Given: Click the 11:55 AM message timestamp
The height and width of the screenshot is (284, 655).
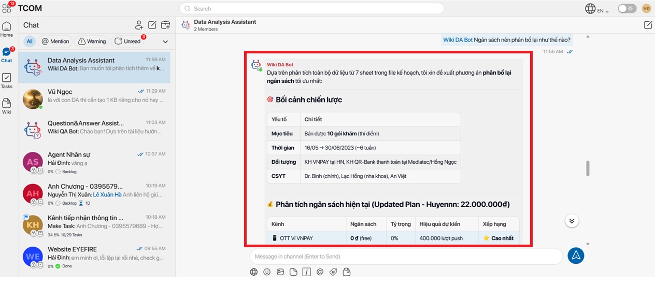Looking at the screenshot, I should [553, 52].
